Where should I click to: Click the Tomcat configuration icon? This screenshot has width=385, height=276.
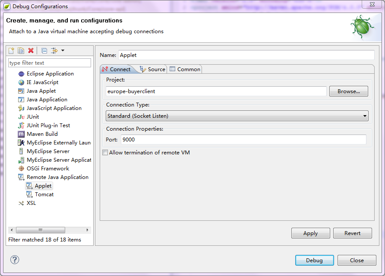[29, 194]
